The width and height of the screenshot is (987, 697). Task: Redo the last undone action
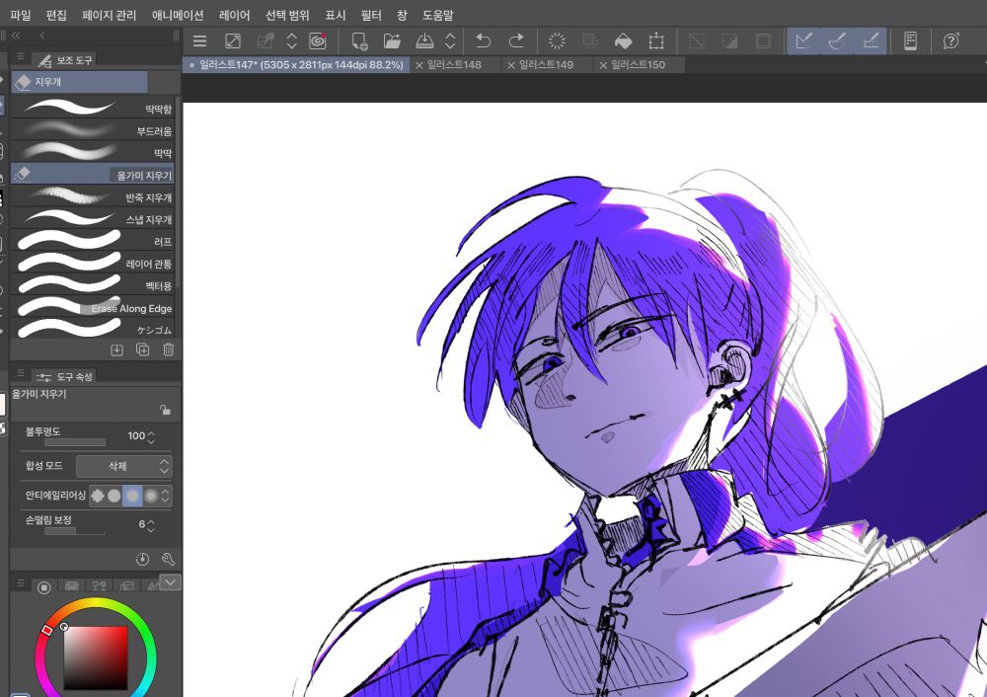coord(516,41)
